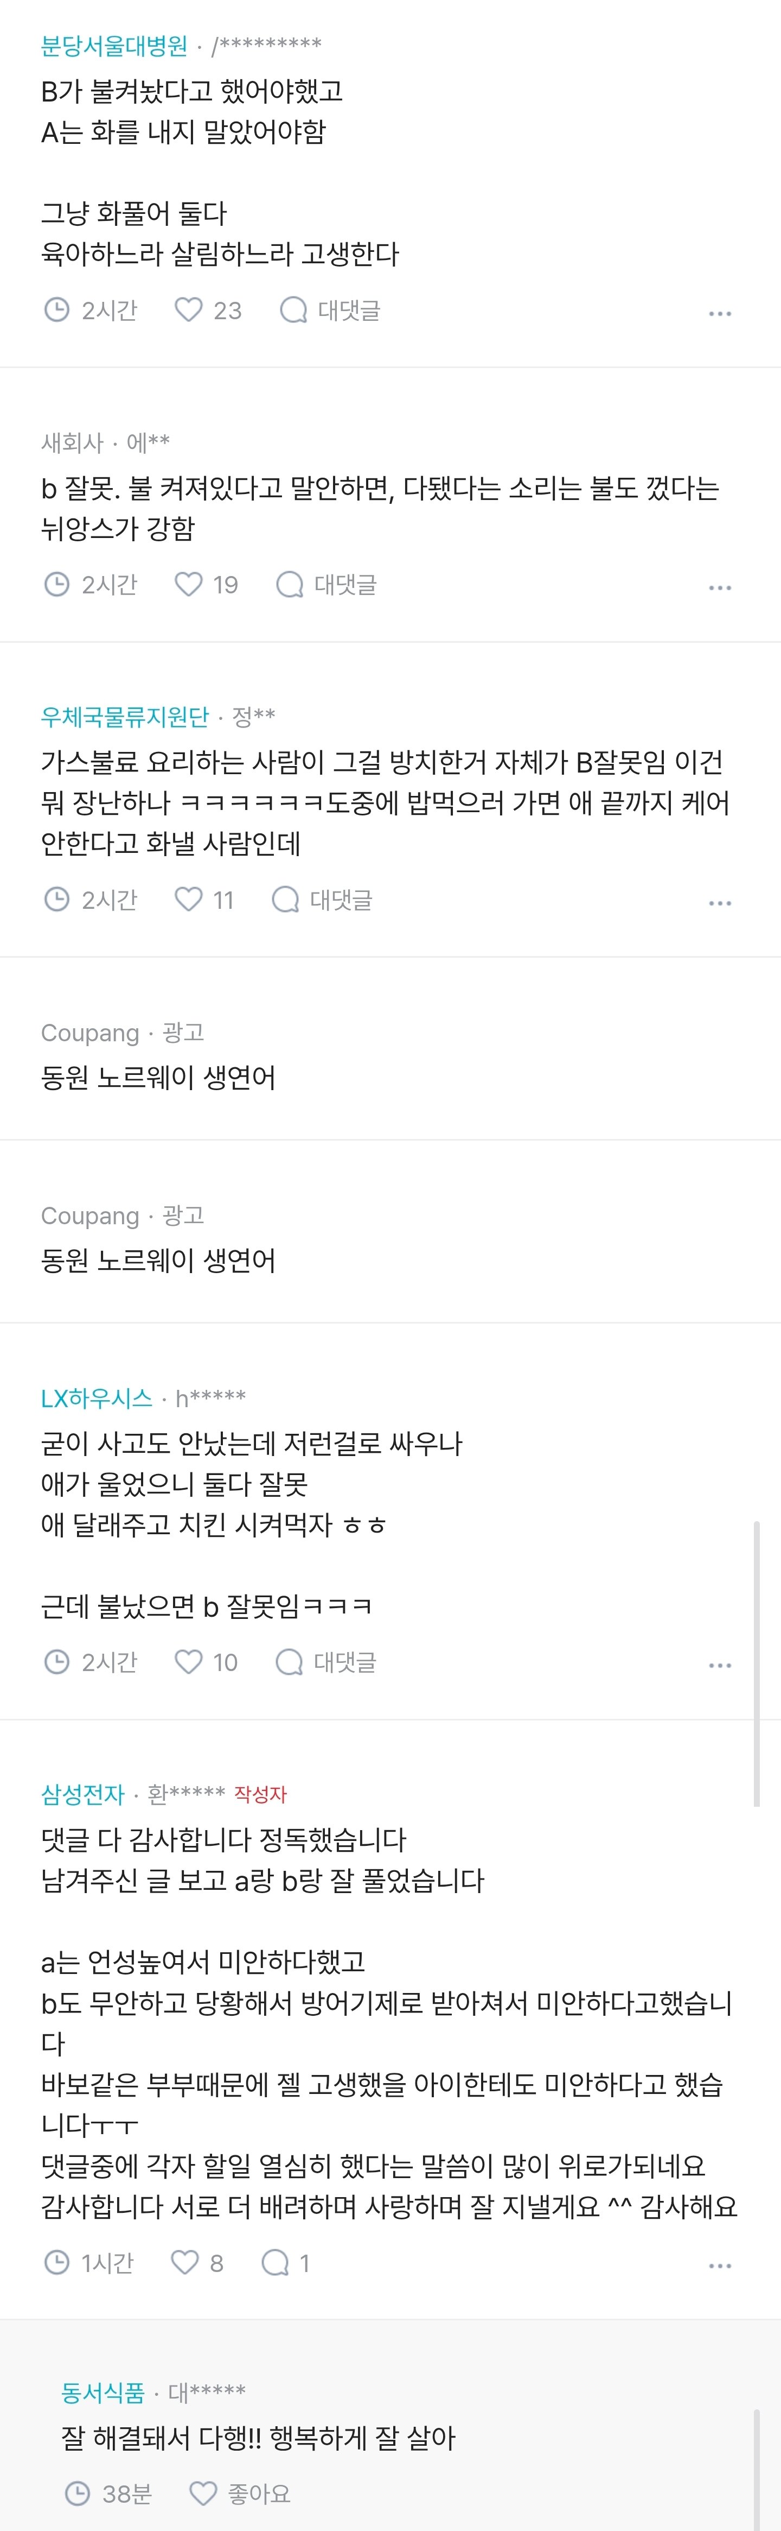This screenshot has width=781, height=2531.
Task: Open 분당서울대병원 company link
Action: pos(114,45)
